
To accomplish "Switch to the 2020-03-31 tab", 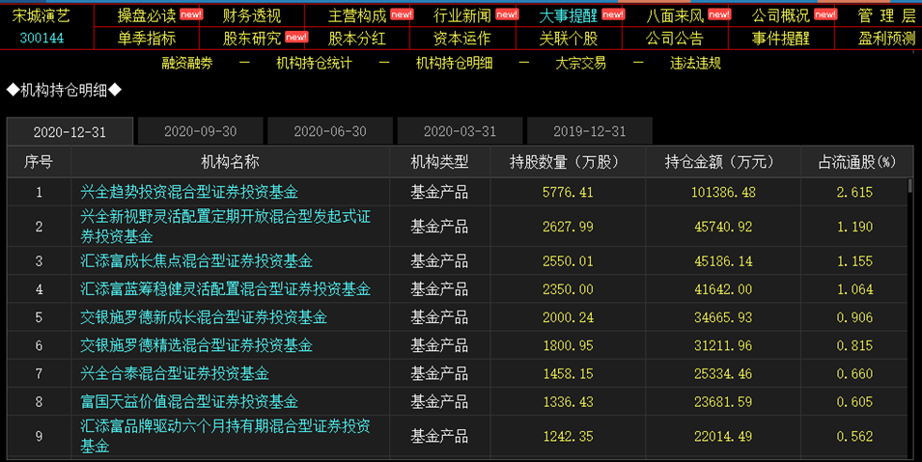I will point(460,131).
